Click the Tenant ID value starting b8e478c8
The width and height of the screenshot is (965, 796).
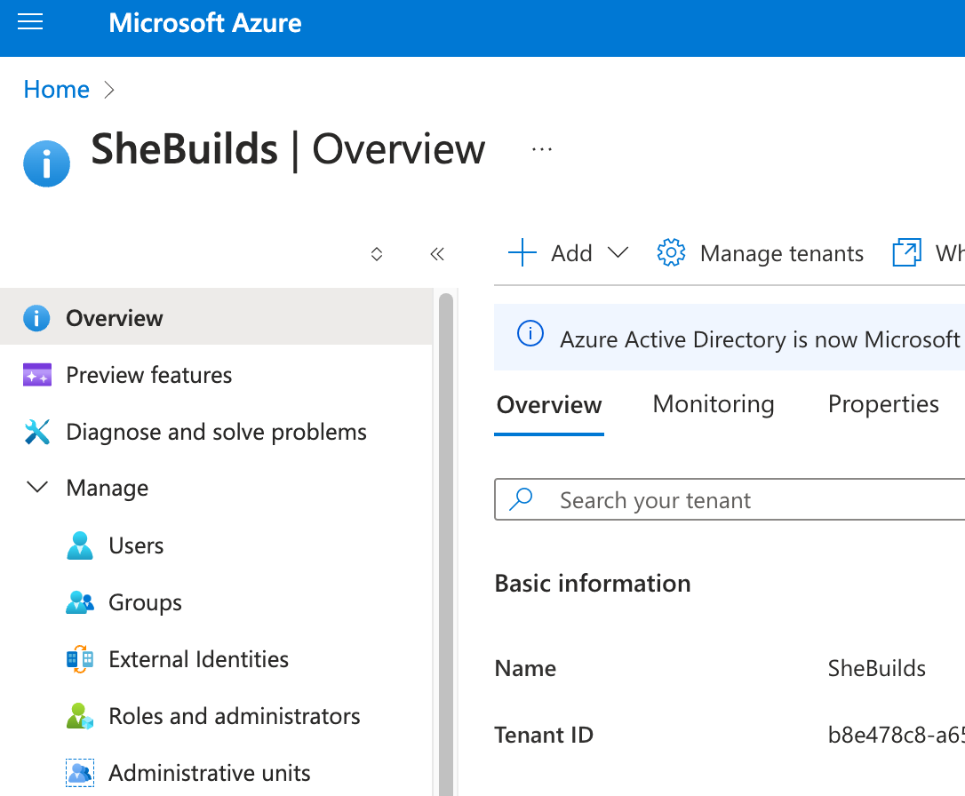896,735
